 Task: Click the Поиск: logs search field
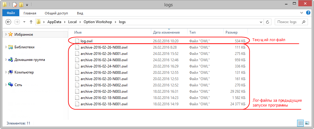point(289,22)
